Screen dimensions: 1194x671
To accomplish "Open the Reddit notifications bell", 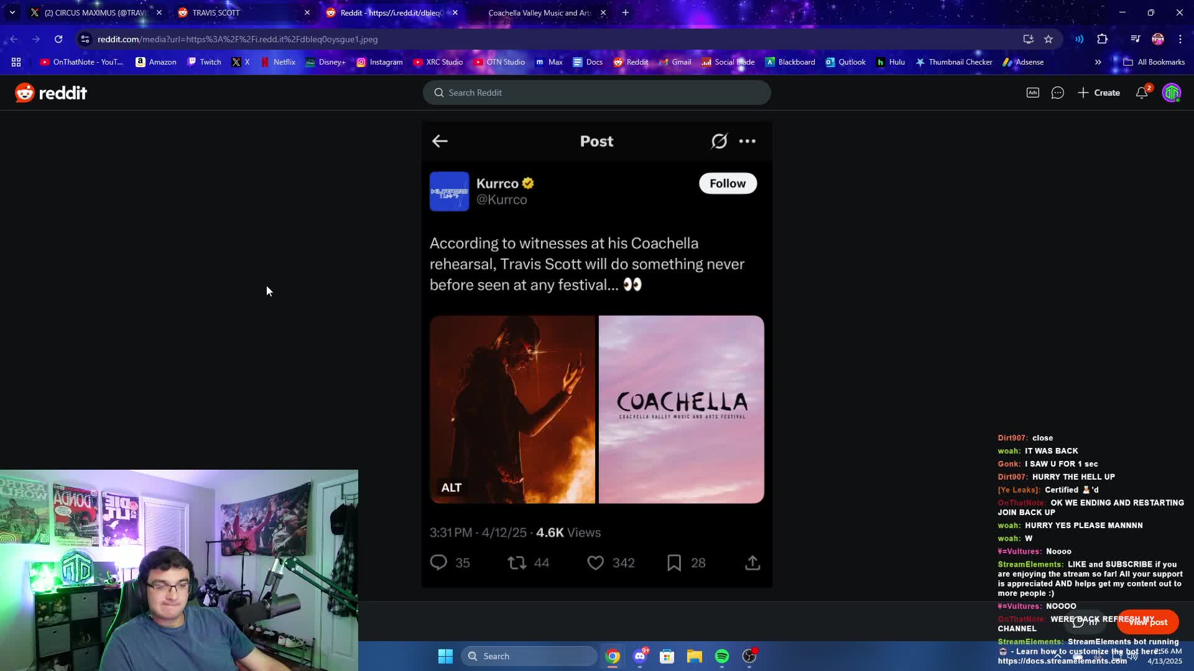I will coord(1142,93).
